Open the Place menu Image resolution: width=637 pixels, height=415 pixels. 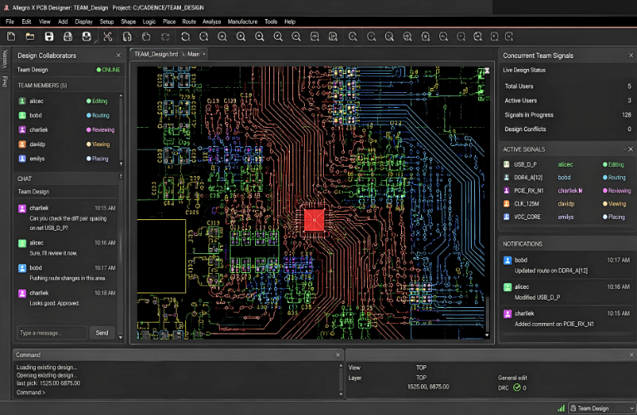click(169, 22)
